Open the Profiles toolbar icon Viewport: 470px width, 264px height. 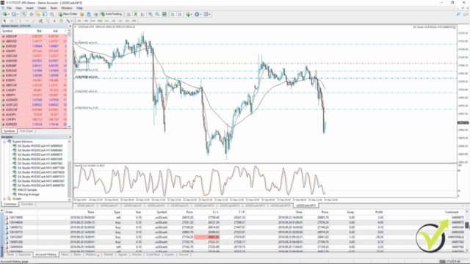click(x=14, y=14)
